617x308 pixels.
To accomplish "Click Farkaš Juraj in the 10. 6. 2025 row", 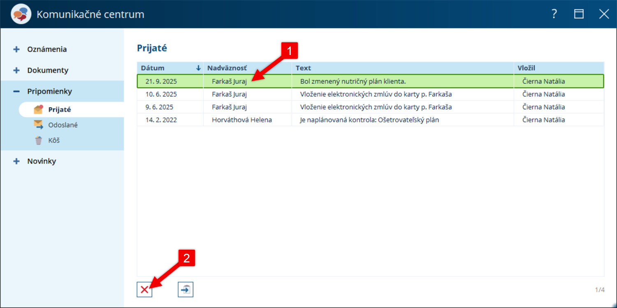I will [x=229, y=94].
